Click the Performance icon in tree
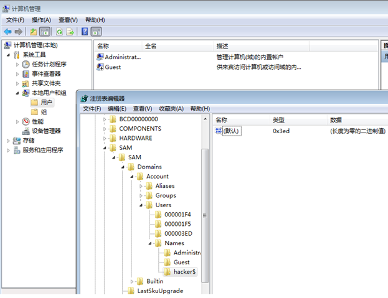This screenshot has height=298, width=388. pyautogui.click(x=26, y=121)
